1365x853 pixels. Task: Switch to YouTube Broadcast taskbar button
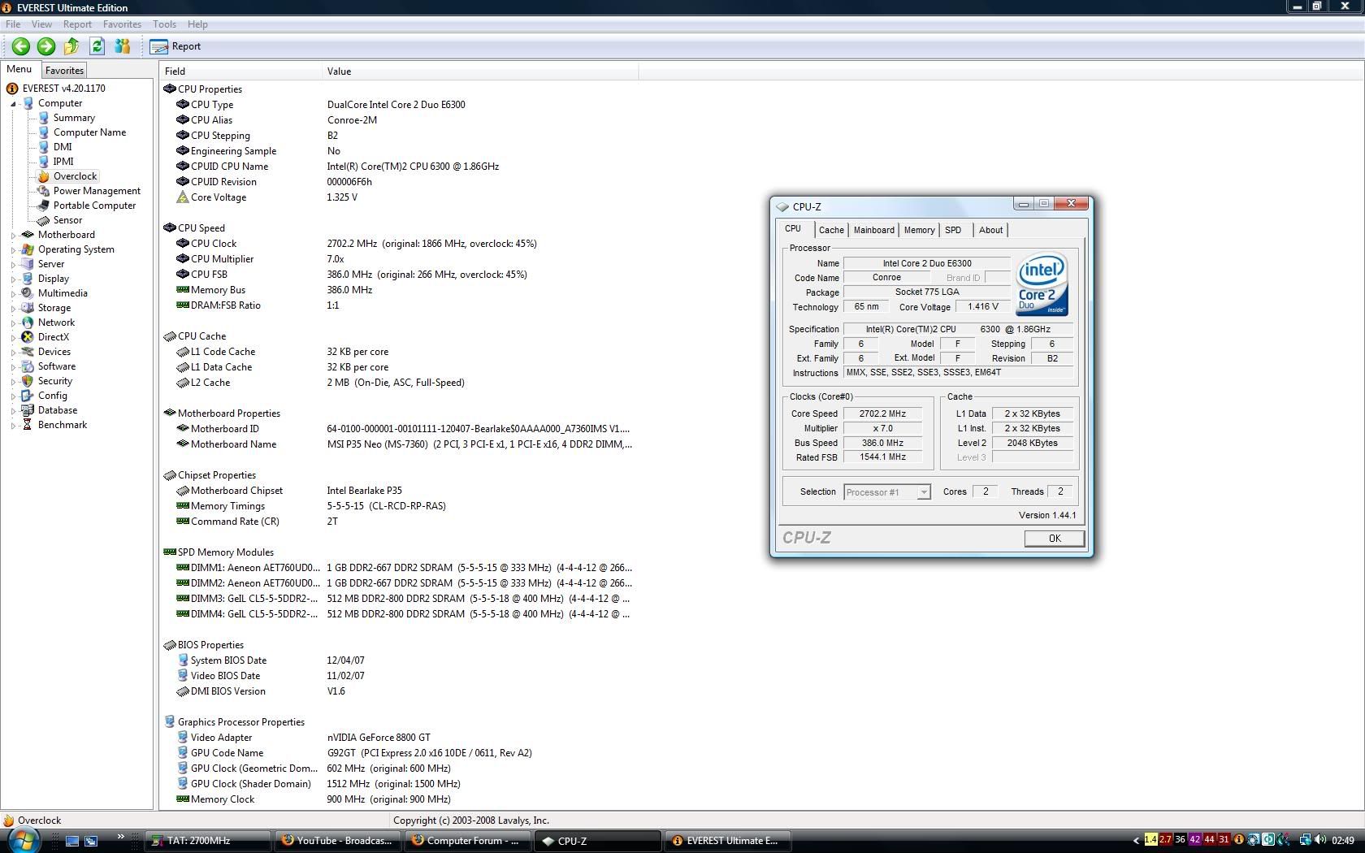pos(337,841)
